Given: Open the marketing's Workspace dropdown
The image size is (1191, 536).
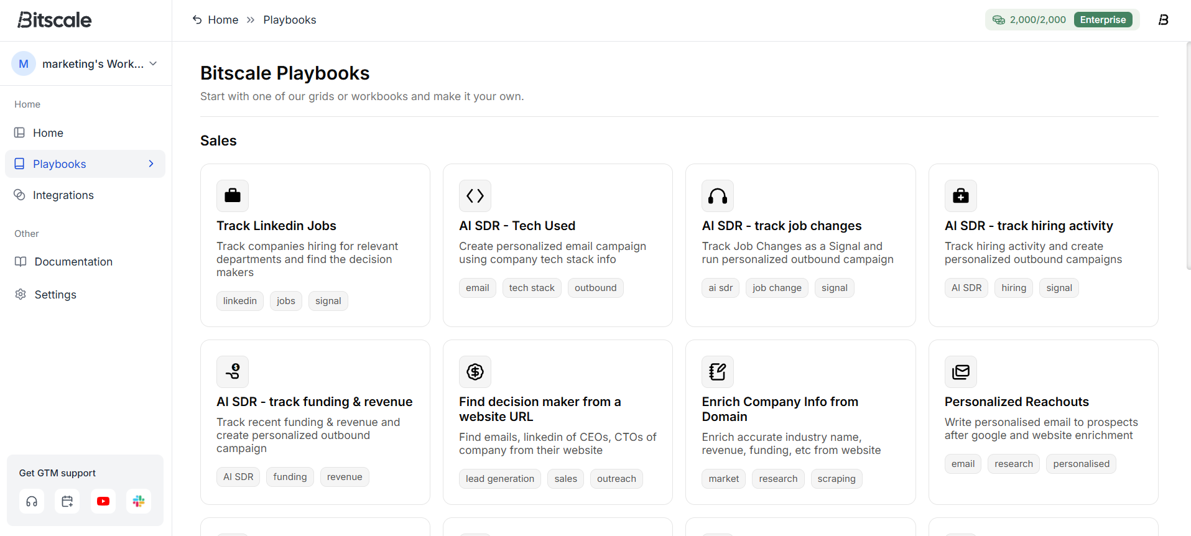Looking at the screenshot, I should point(85,63).
